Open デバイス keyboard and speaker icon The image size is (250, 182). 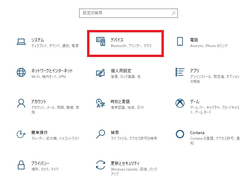tap(101, 41)
